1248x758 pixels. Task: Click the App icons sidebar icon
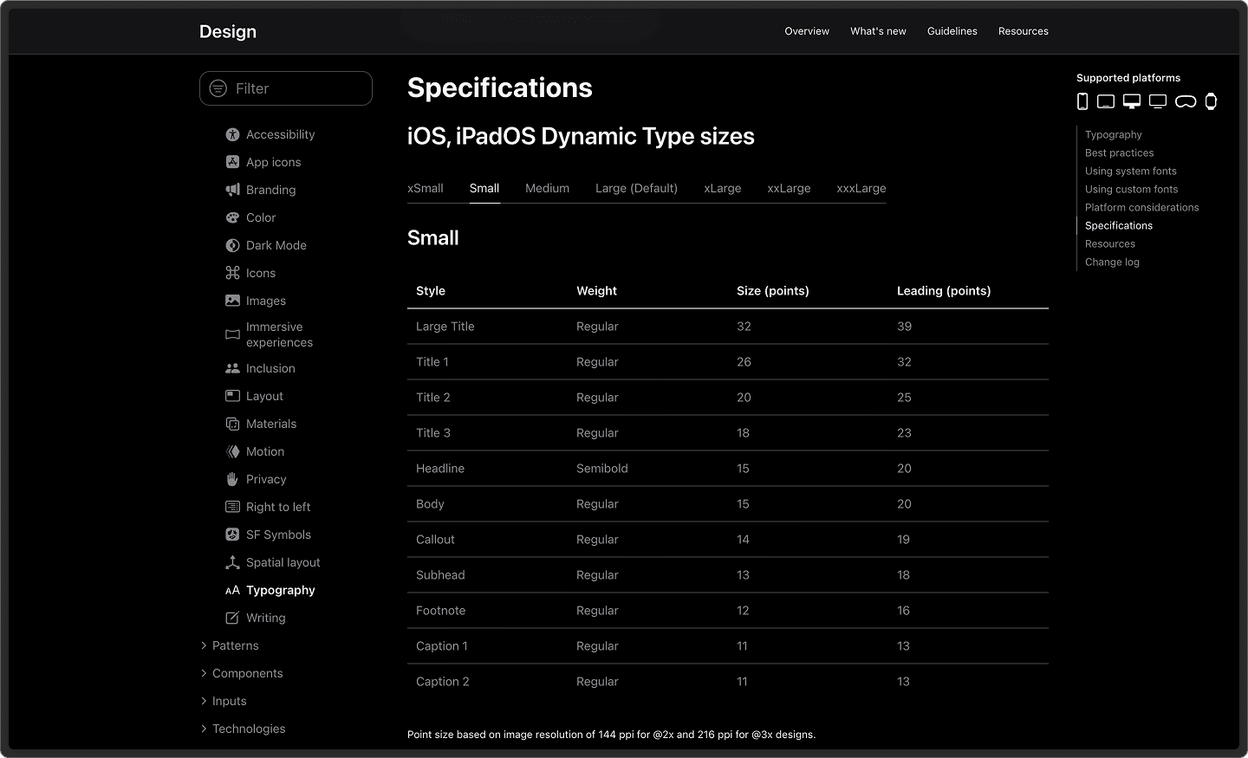tap(232, 162)
